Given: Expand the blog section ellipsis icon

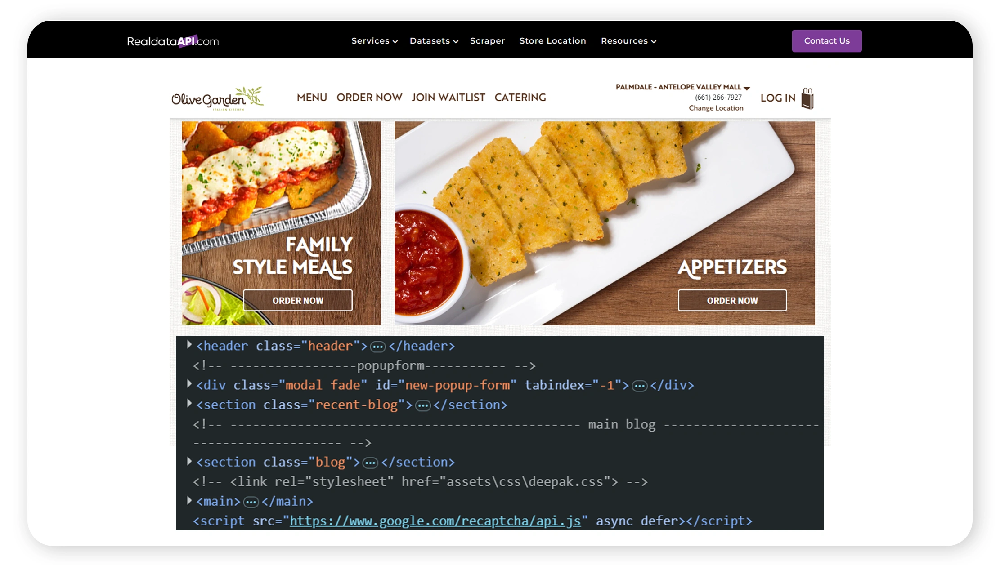Looking at the screenshot, I should pos(369,462).
